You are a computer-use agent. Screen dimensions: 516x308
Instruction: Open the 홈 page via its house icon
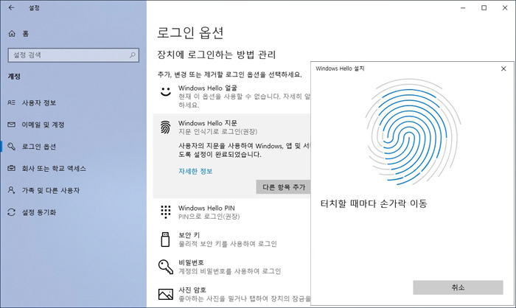point(12,34)
